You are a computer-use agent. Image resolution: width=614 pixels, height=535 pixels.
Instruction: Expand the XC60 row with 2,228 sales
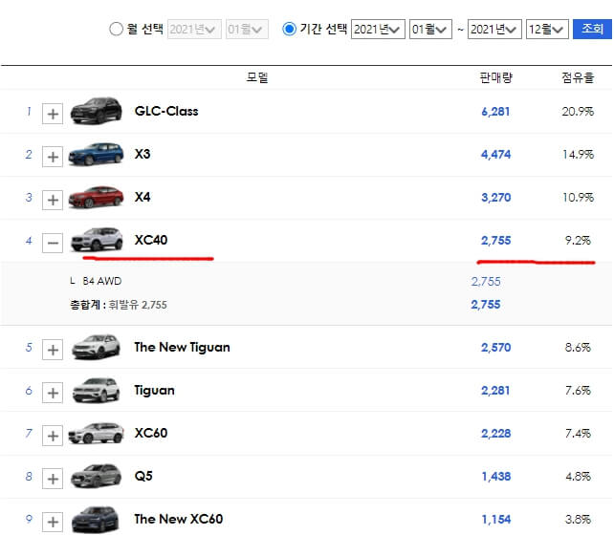pyautogui.click(x=53, y=436)
